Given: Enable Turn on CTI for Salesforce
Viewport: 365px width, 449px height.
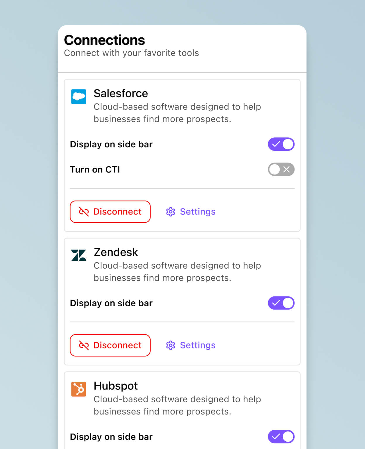Looking at the screenshot, I should pyautogui.click(x=281, y=170).
